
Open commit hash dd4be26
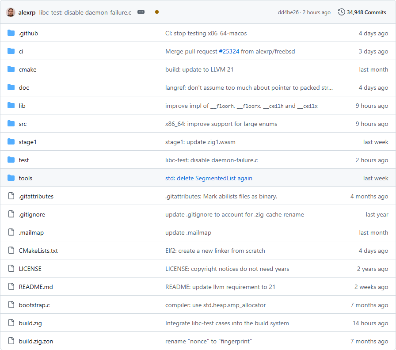(x=288, y=12)
